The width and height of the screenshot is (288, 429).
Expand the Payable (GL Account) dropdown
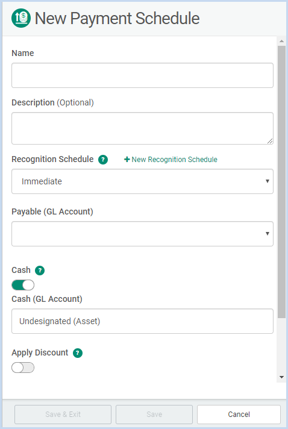pos(142,234)
